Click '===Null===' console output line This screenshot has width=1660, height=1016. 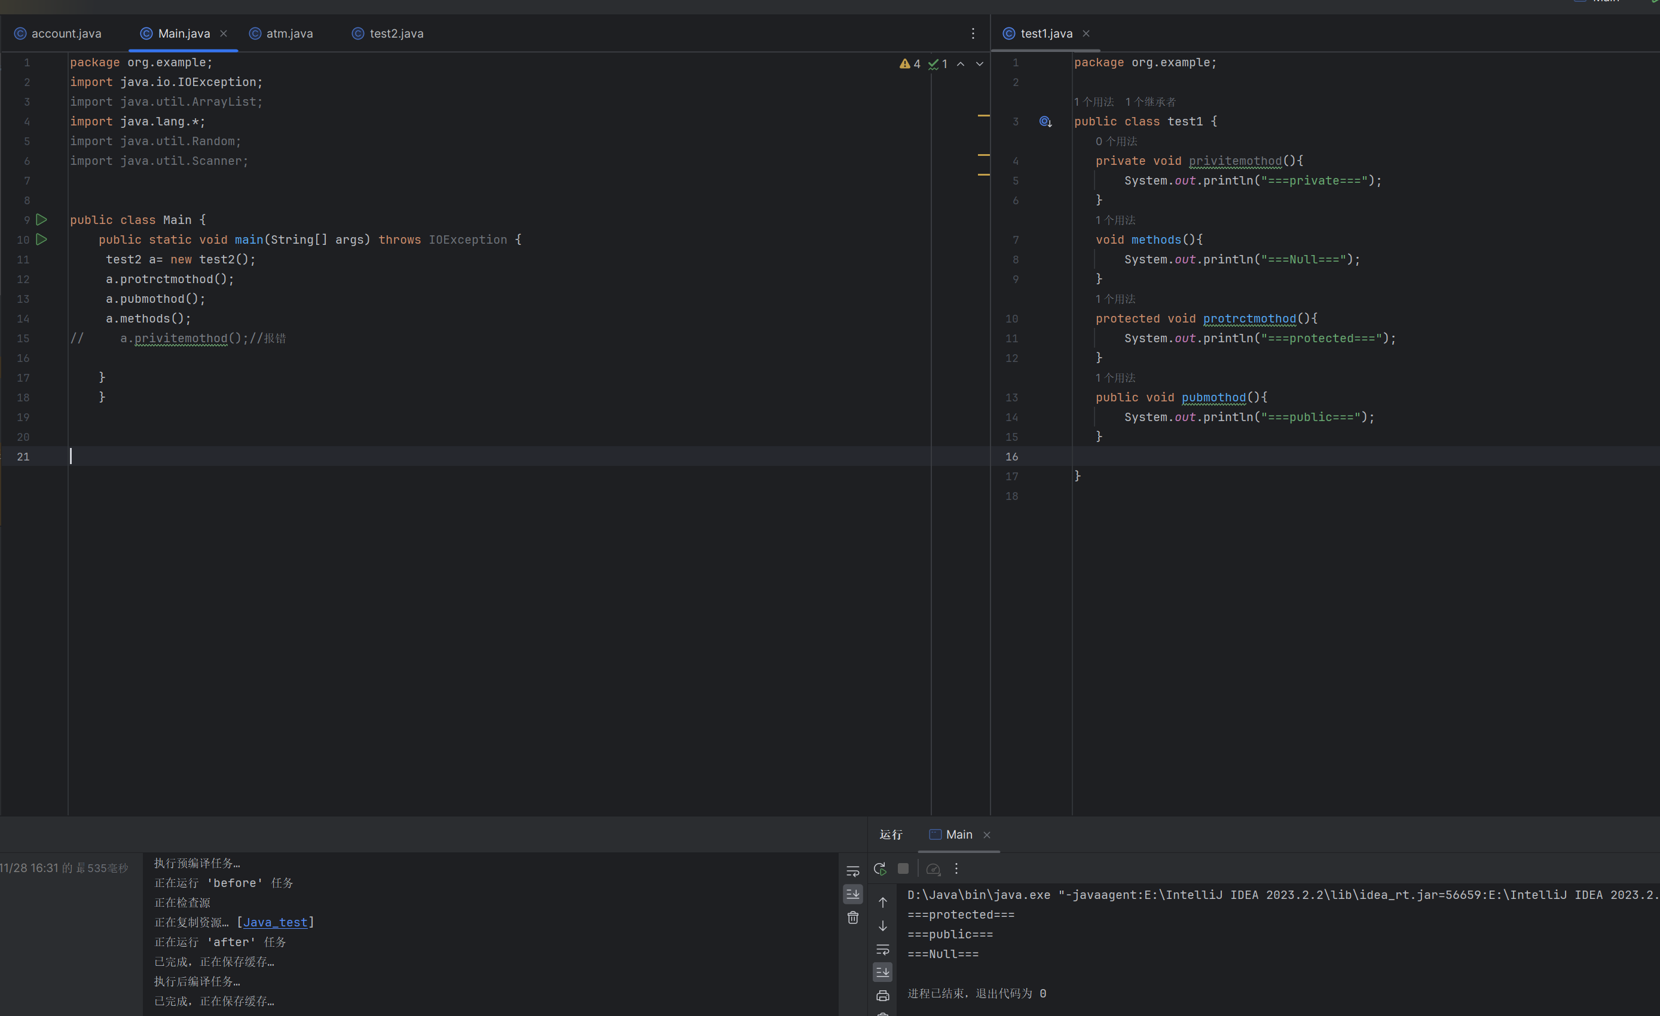943,954
